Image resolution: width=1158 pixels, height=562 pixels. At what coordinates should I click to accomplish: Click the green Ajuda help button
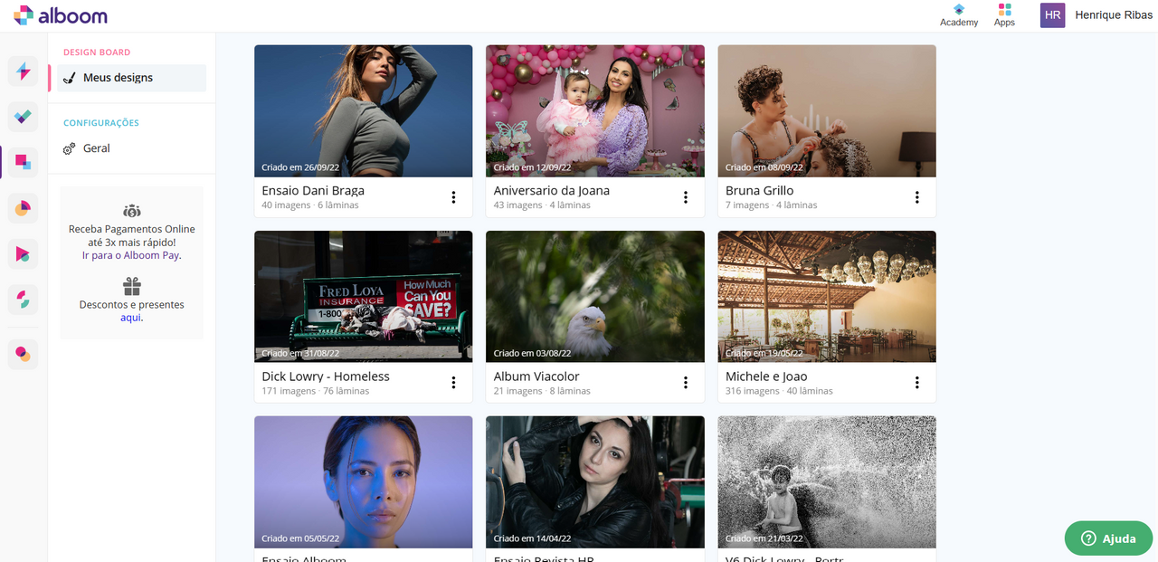point(1108,538)
